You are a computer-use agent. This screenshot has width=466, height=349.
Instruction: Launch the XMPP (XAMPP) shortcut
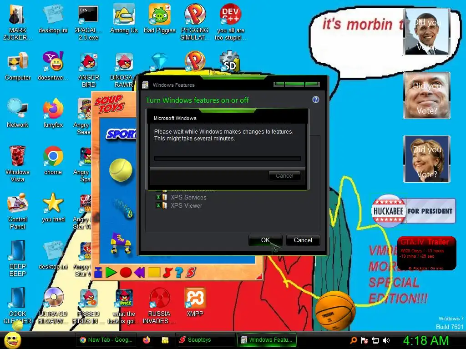point(195,302)
